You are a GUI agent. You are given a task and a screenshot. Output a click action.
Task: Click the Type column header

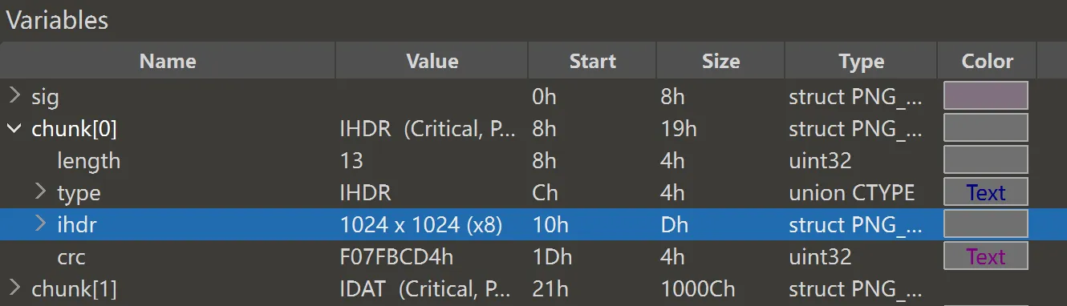(862, 61)
